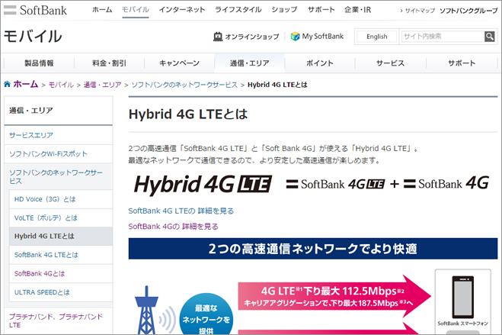Open the 企業・IR top menu
The width and height of the screenshot is (502, 335).
pyautogui.click(x=357, y=10)
